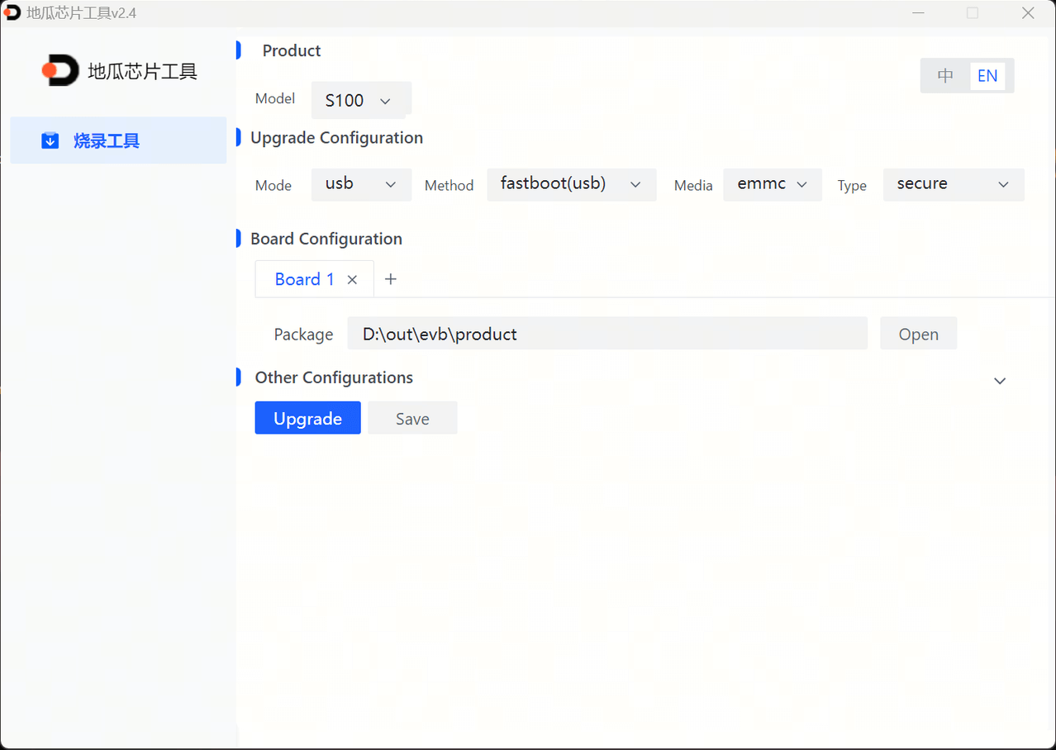Screen dimensions: 1056x750
Task: Click the Upgrade Configuration heading
Action: (337, 138)
